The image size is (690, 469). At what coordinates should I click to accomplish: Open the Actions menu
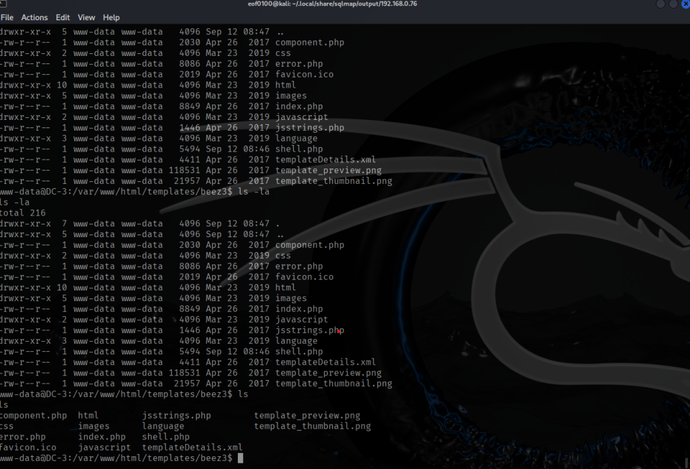(34, 18)
